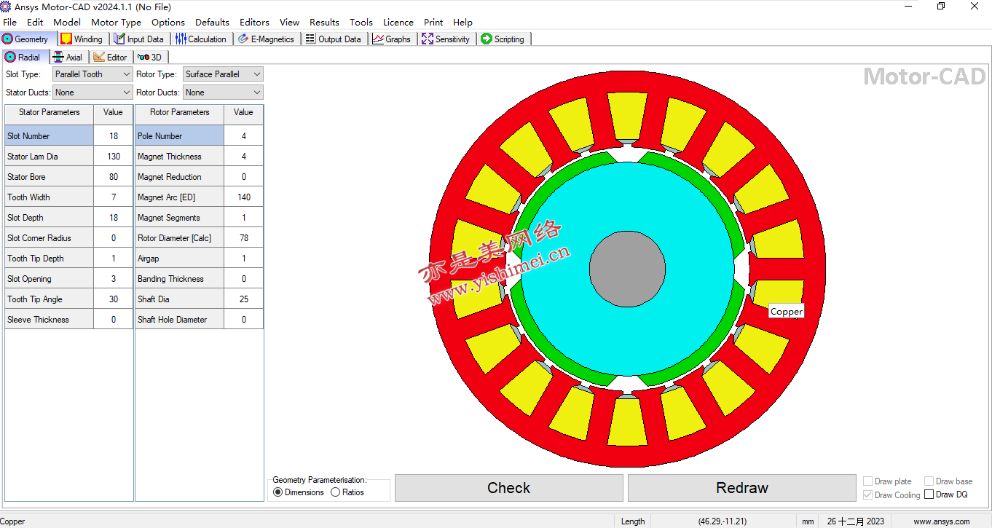Click the gray shaft circle
This screenshot has width=992, height=528.
click(627, 269)
